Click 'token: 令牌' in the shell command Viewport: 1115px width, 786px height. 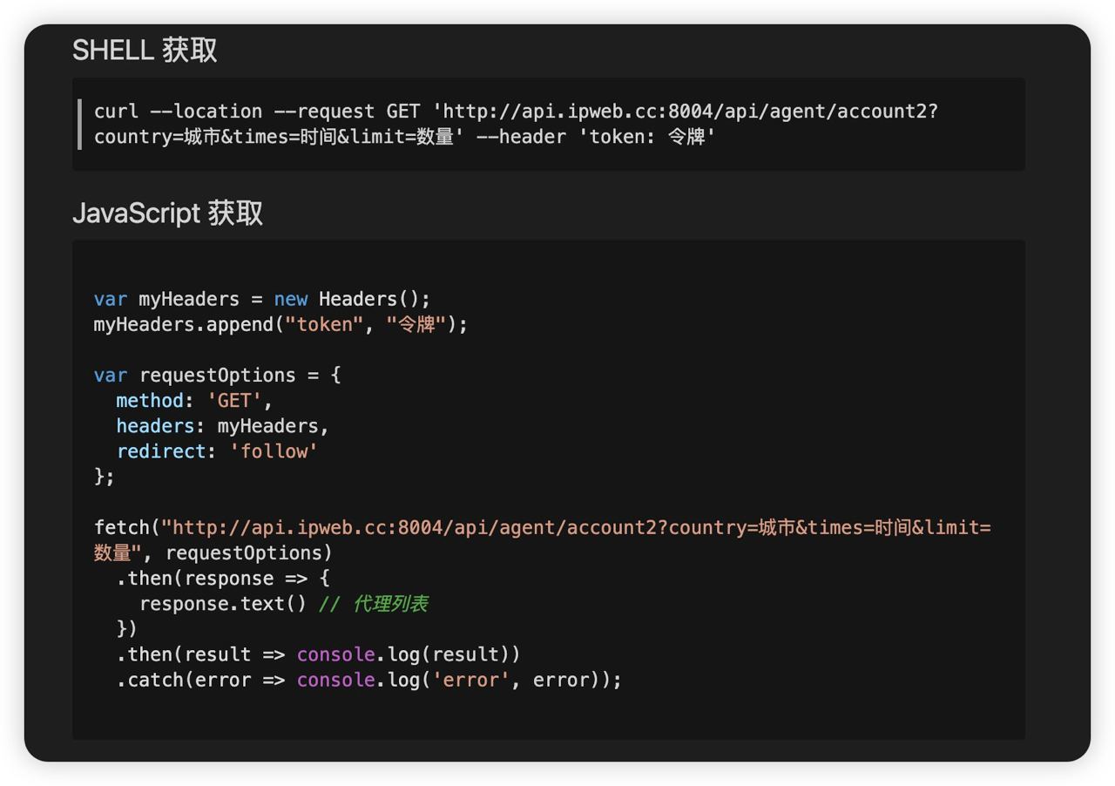point(647,137)
